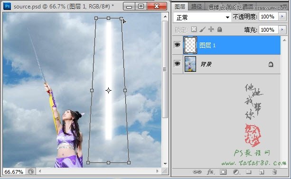
Task: Create new fill or adjustment layer
Action: pyautogui.click(x=236, y=172)
